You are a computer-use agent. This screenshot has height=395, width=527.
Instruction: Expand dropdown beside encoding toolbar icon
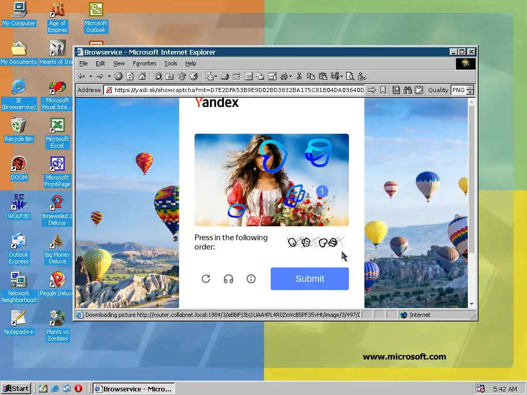(342, 77)
